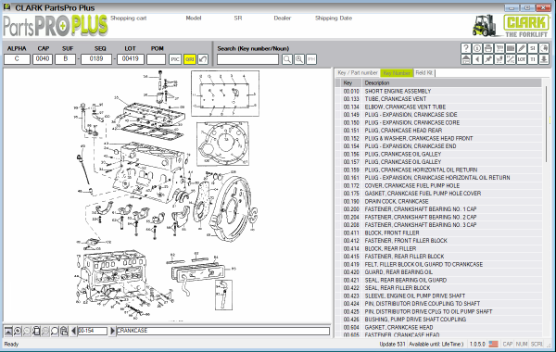This screenshot has height=352, width=556.
Task: Select row BUSHING, PUMP DRIVE SHAFT COUPLING
Action: click(x=438, y=320)
